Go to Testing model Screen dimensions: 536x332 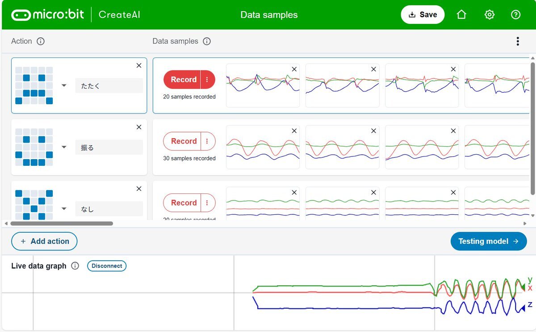pos(488,241)
